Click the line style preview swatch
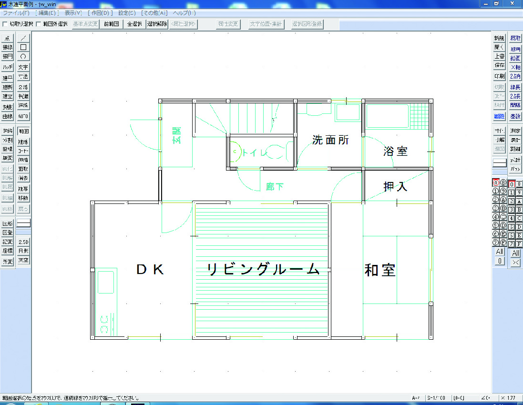The height and width of the screenshot is (405, 523). click(499, 162)
